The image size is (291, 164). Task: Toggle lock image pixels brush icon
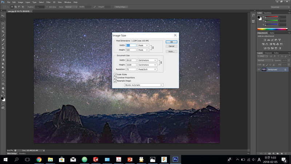[267, 65]
